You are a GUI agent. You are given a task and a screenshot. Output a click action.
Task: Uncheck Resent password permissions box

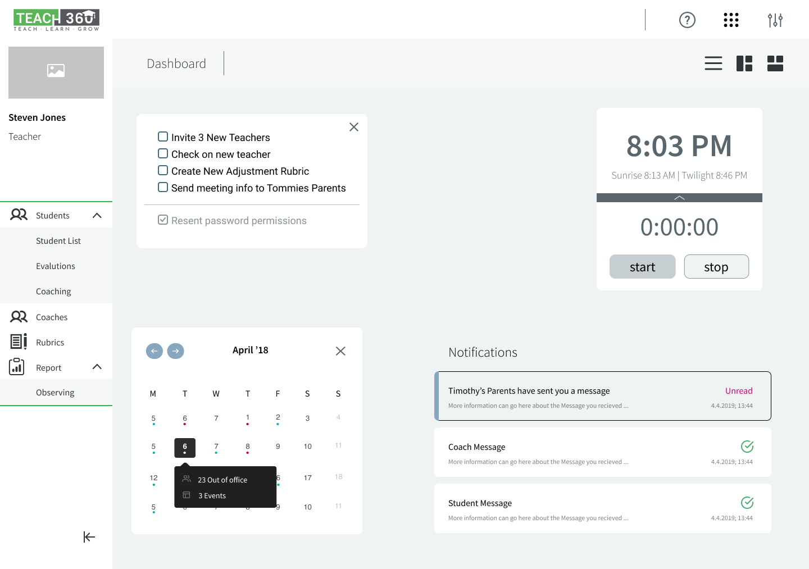tap(163, 220)
